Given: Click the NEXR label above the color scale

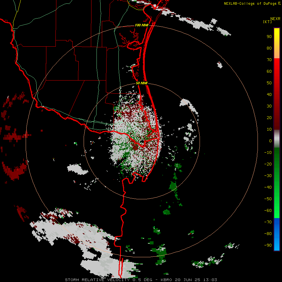Looking at the screenshot, I should coord(275,19).
